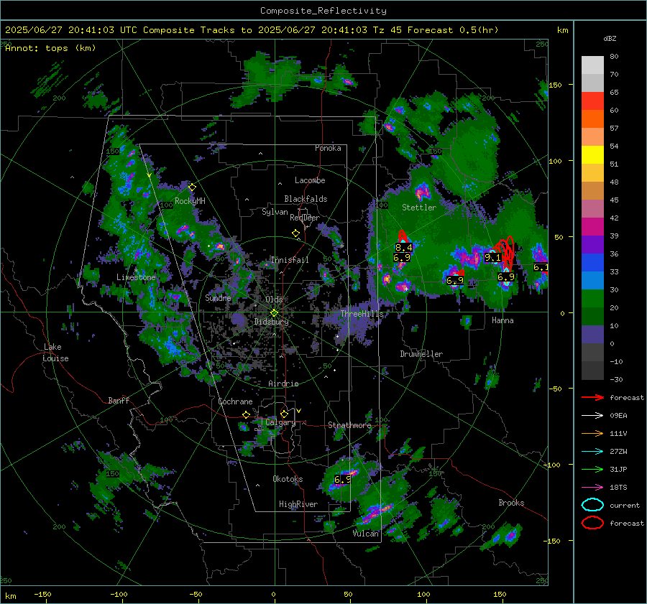Click the cyan current ellipse legend icon
The image size is (647, 604).
[x=592, y=505]
